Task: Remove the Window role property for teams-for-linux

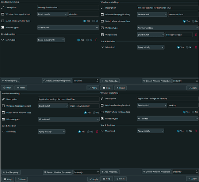Action: click(196, 35)
